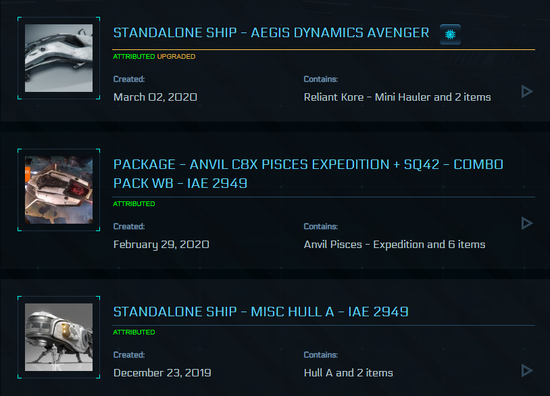Expand the Aegis Dynamics Avenger entry arrow
This screenshot has width=550, height=396.
point(527,91)
